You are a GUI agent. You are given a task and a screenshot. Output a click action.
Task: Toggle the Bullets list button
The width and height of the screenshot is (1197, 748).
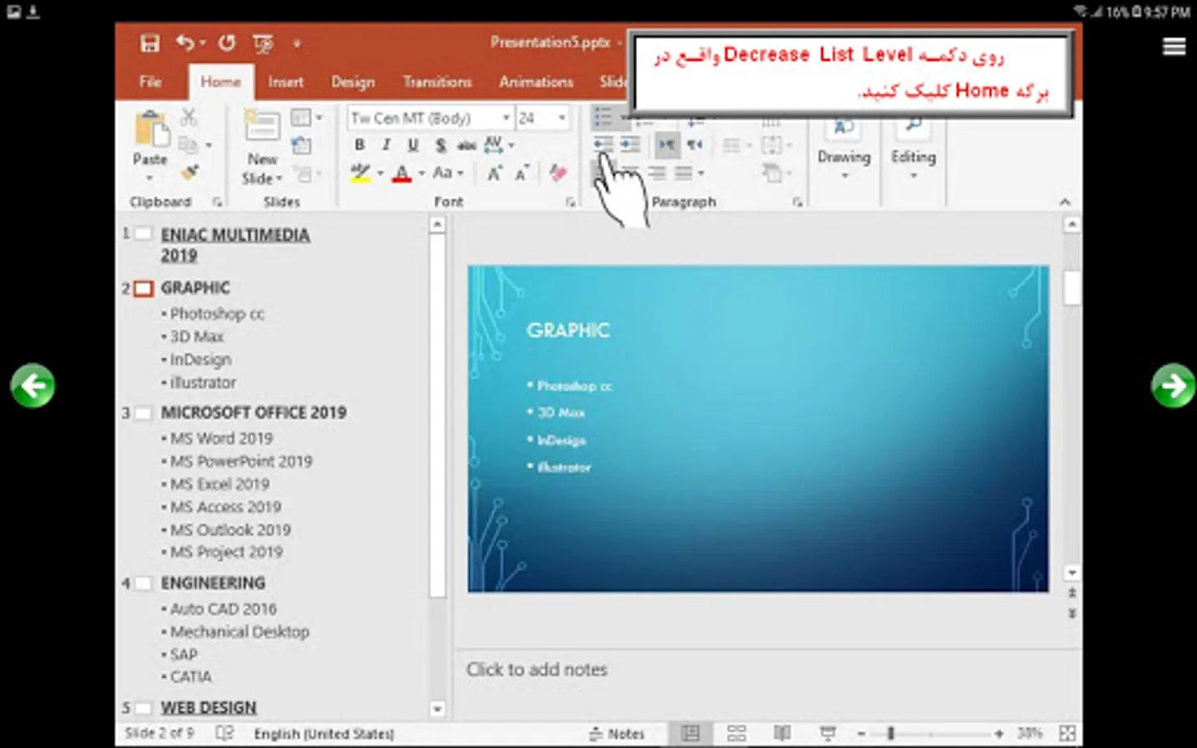pos(603,116)
